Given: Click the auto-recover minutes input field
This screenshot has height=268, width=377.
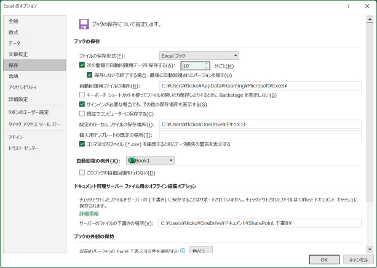Looking at the screenshot, I should click(193, 66).
